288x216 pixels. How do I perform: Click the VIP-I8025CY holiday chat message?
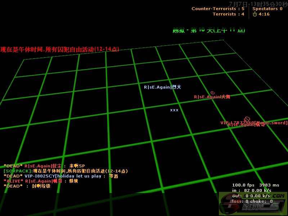61,176
